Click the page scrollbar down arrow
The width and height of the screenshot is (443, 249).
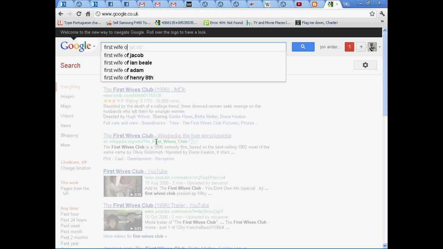[x=385, y=246]
